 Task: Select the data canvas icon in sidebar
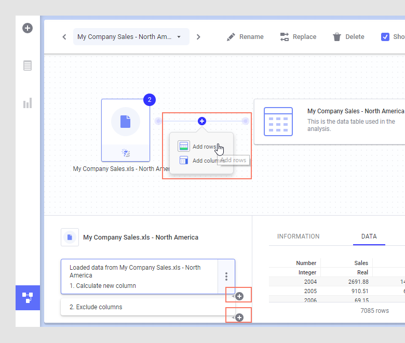[x=28, y=297]
